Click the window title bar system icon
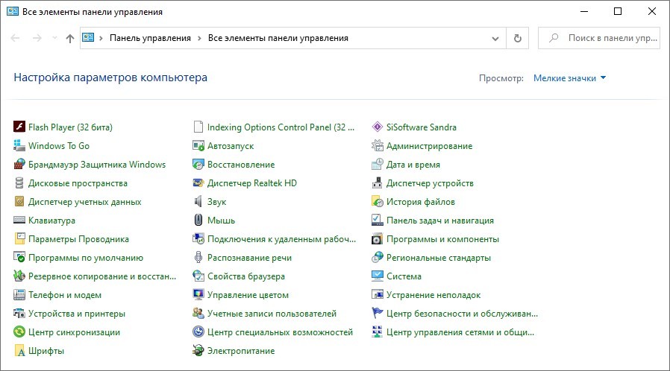Screen dimensions: 670x371 [13, 11]
